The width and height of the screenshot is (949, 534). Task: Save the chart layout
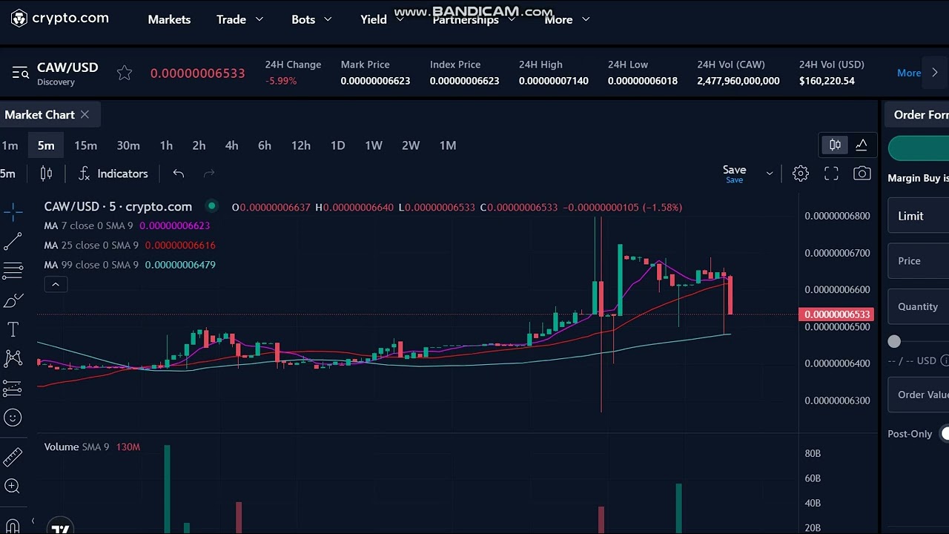point(734,174)
